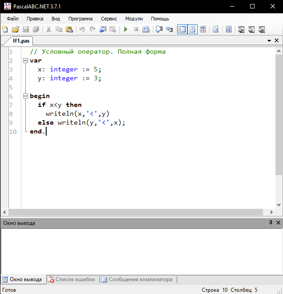Step into debugging icon

[170, 29]
